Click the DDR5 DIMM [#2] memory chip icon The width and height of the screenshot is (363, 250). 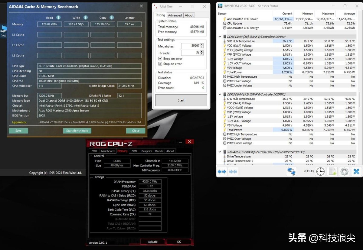(x=224, y=94)
